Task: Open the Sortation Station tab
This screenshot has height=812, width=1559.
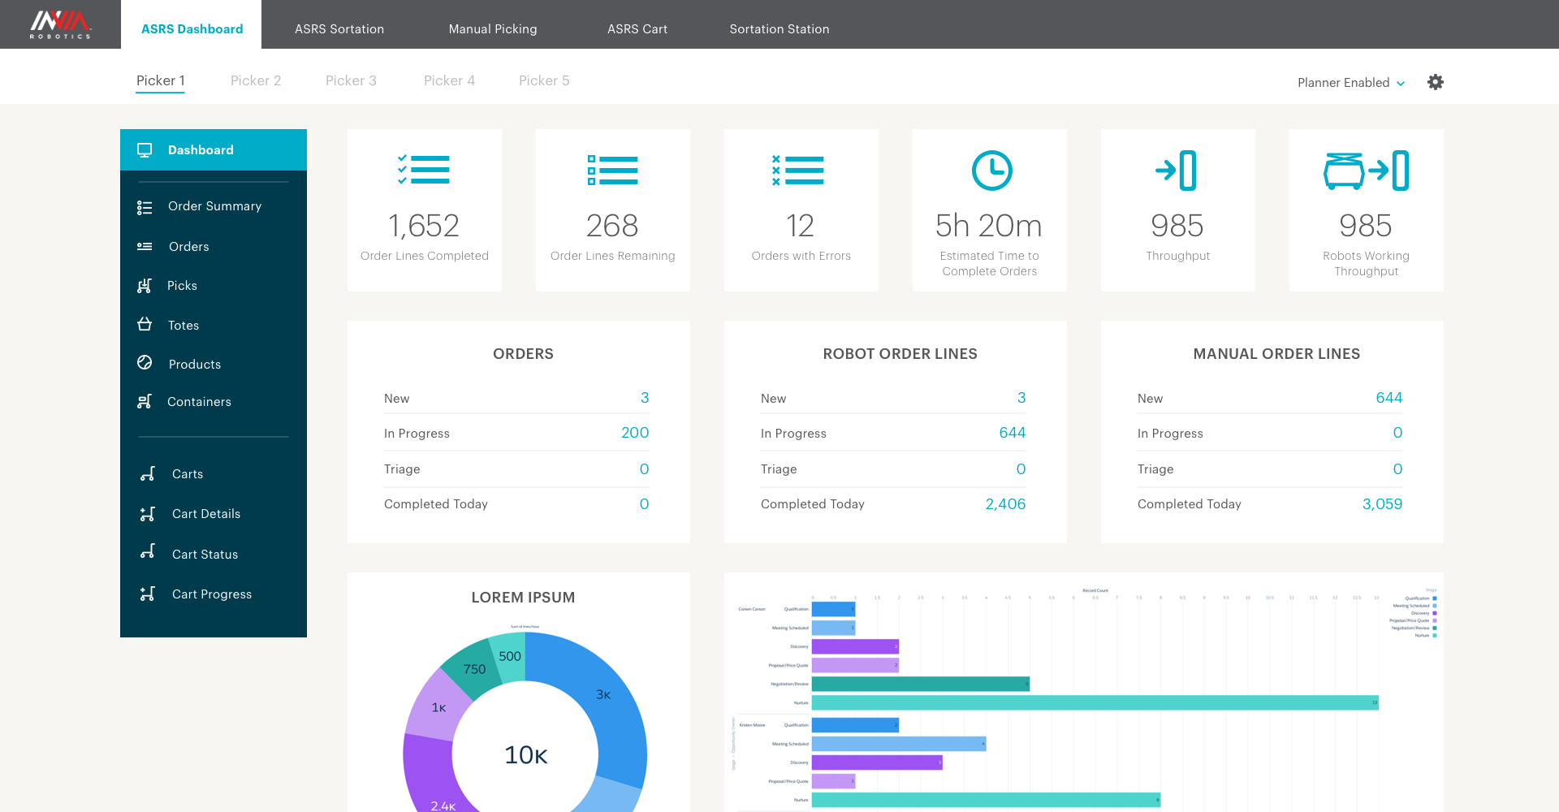Action: (x=779, y=29)
